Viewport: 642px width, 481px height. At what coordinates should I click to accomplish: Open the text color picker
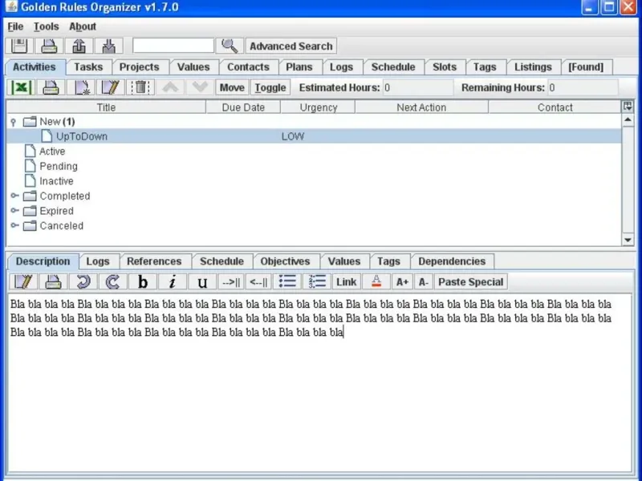pyautogui.click(x=376, y=282)
